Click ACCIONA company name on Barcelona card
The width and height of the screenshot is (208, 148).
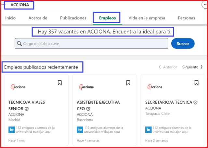pyautogui.click(x=85, y=114)
